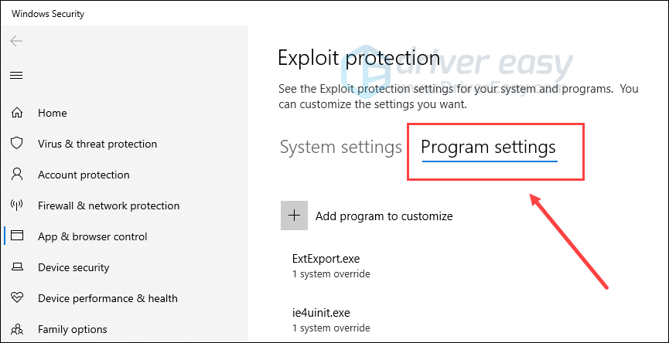Click the back arrow icon
Viewport: 669px width, 343px height.
click(x=16, y=41)
